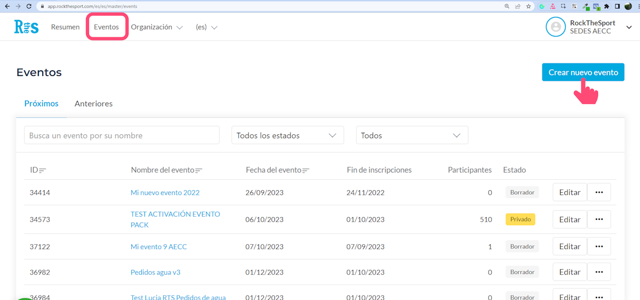The height and width of the screenshot is (300, 640).
Task: Click the Participantes column header
Action: coord(470,170)
